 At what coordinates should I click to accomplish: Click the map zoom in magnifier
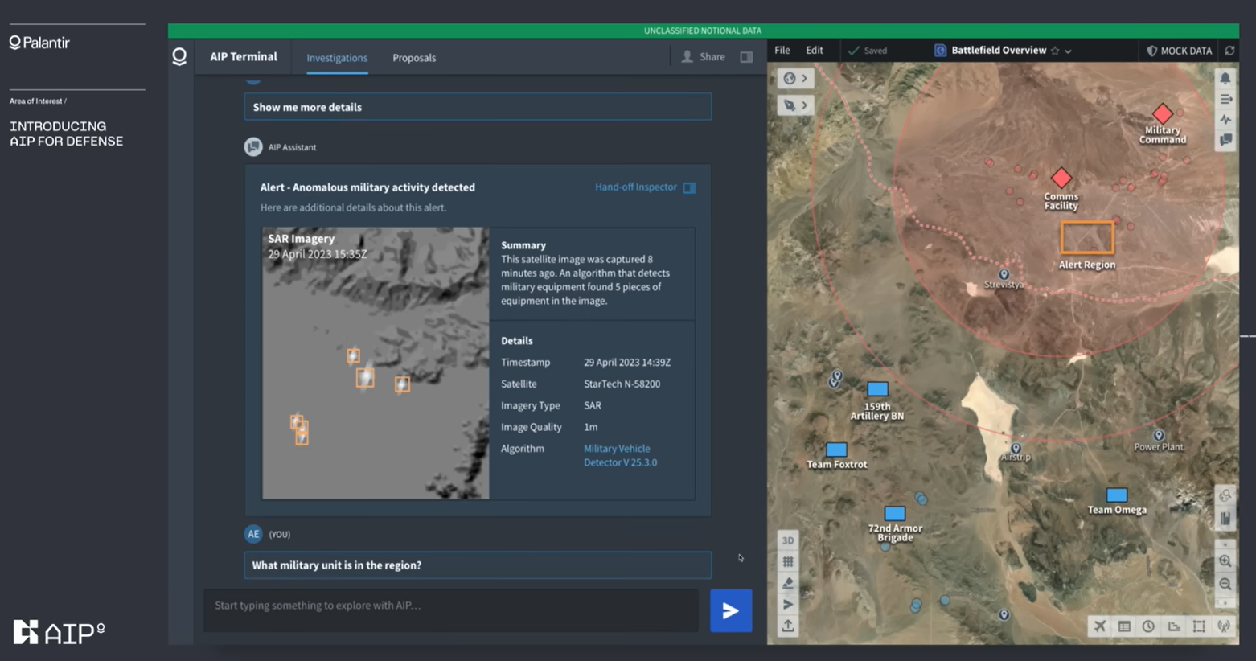click(1225, 561)
